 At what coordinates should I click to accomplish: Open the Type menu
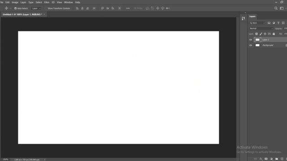[31, 2]
